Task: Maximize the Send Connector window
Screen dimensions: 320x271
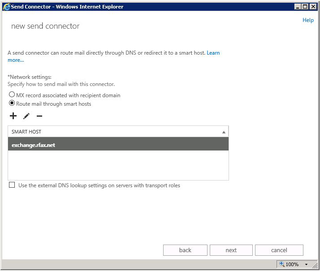Action: (305, 7)
